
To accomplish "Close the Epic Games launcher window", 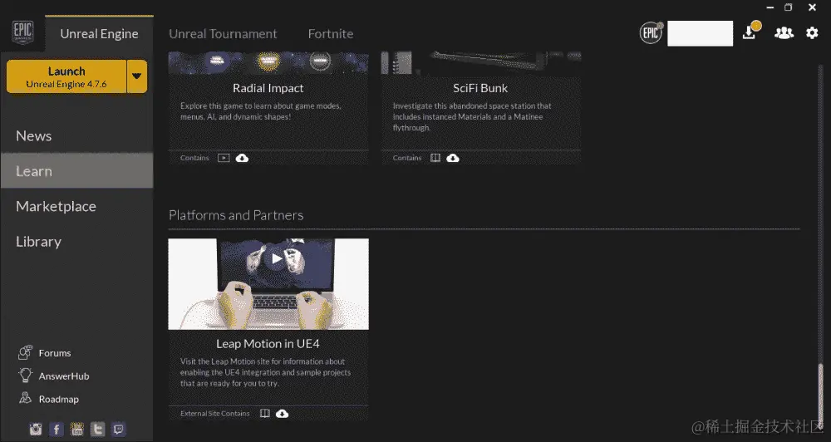I will [812, 7].
